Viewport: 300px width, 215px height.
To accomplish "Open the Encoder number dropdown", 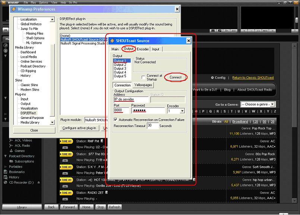I will click(x=182, y=111).
